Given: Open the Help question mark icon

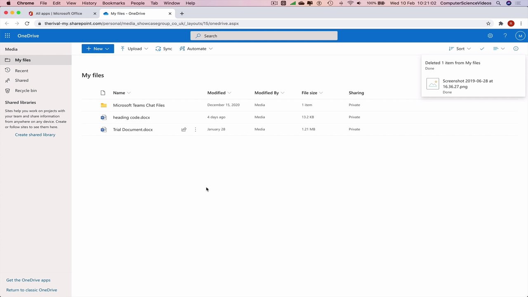Looking at the screenshot, I should point(505,36).
